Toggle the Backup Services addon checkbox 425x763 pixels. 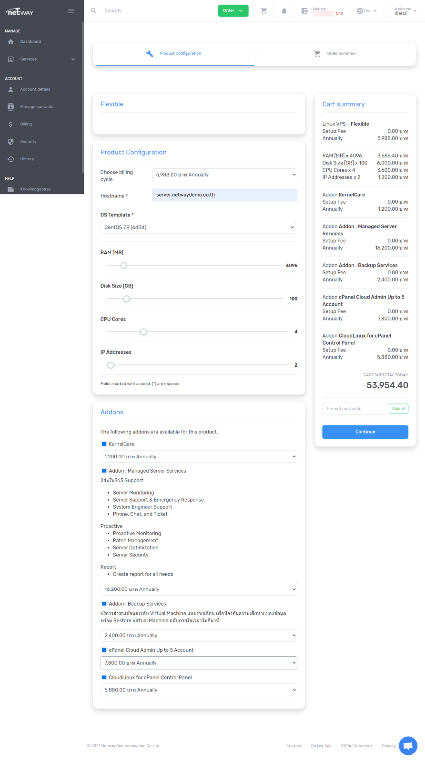[x=104, y=604]
